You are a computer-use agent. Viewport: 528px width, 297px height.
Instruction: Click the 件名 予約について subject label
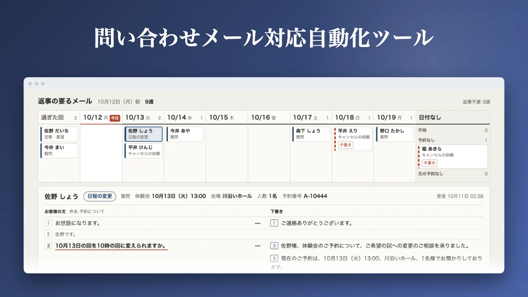87,211
